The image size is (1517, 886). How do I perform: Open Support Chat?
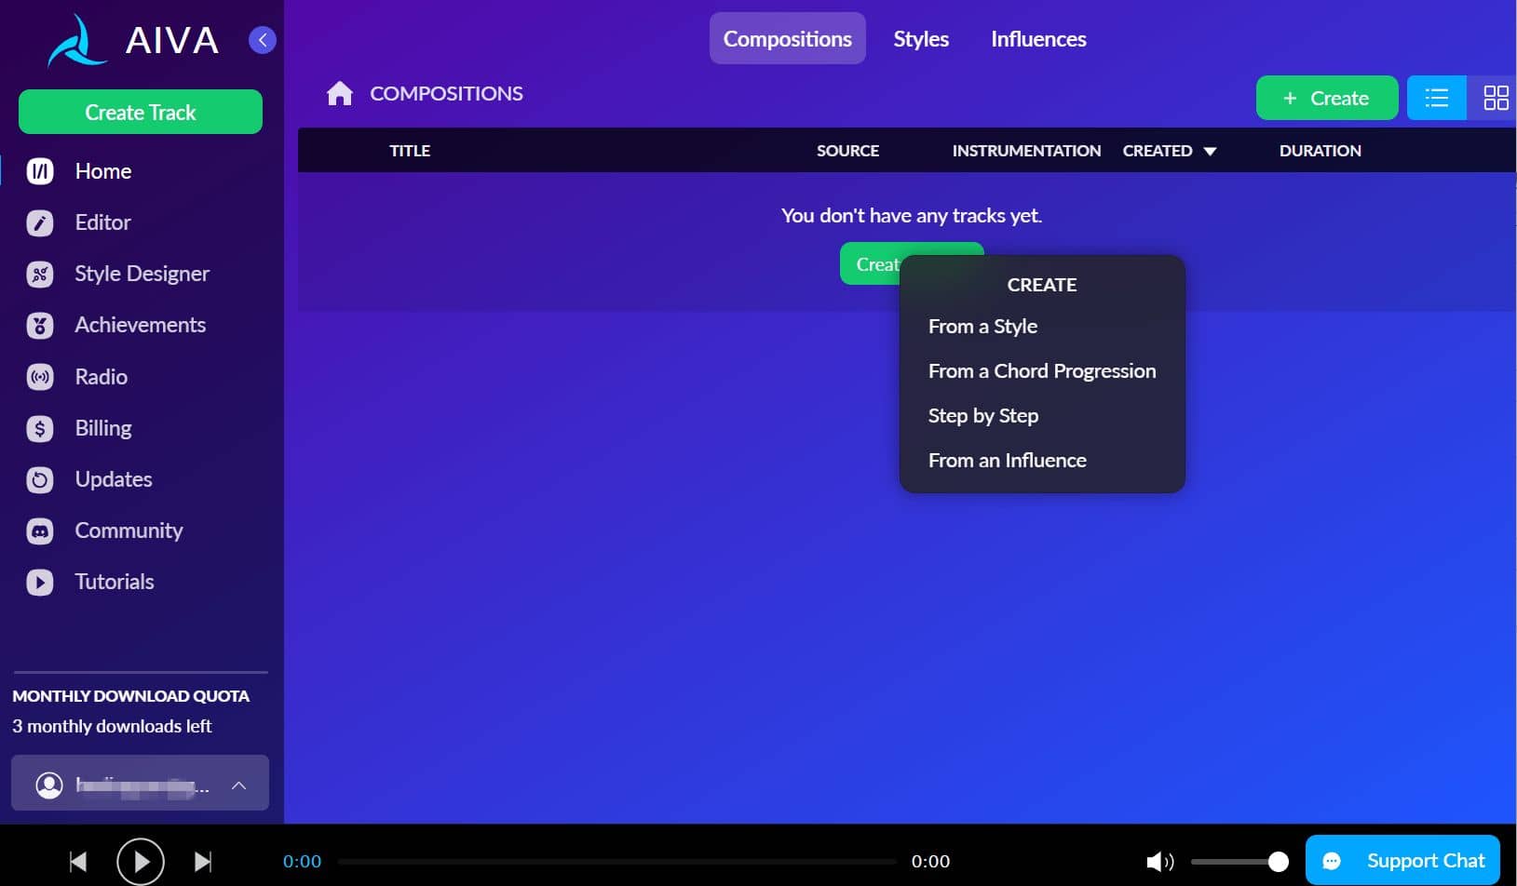tap(1402, 861)
